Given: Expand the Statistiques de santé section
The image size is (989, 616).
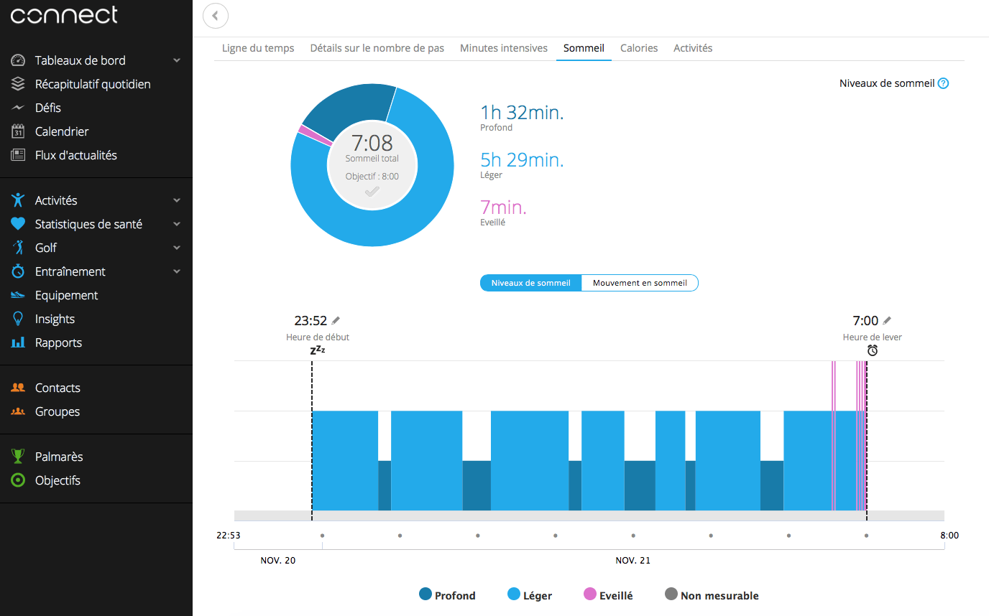Looking at the screenshot, I should point(177,223).
